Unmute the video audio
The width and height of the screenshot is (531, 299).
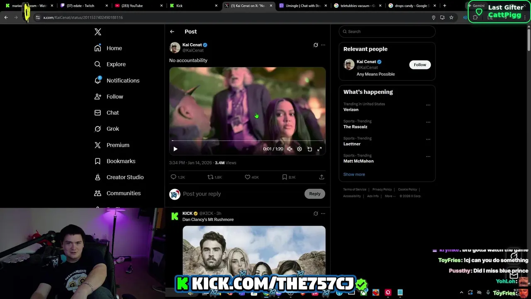click(290, 149)
